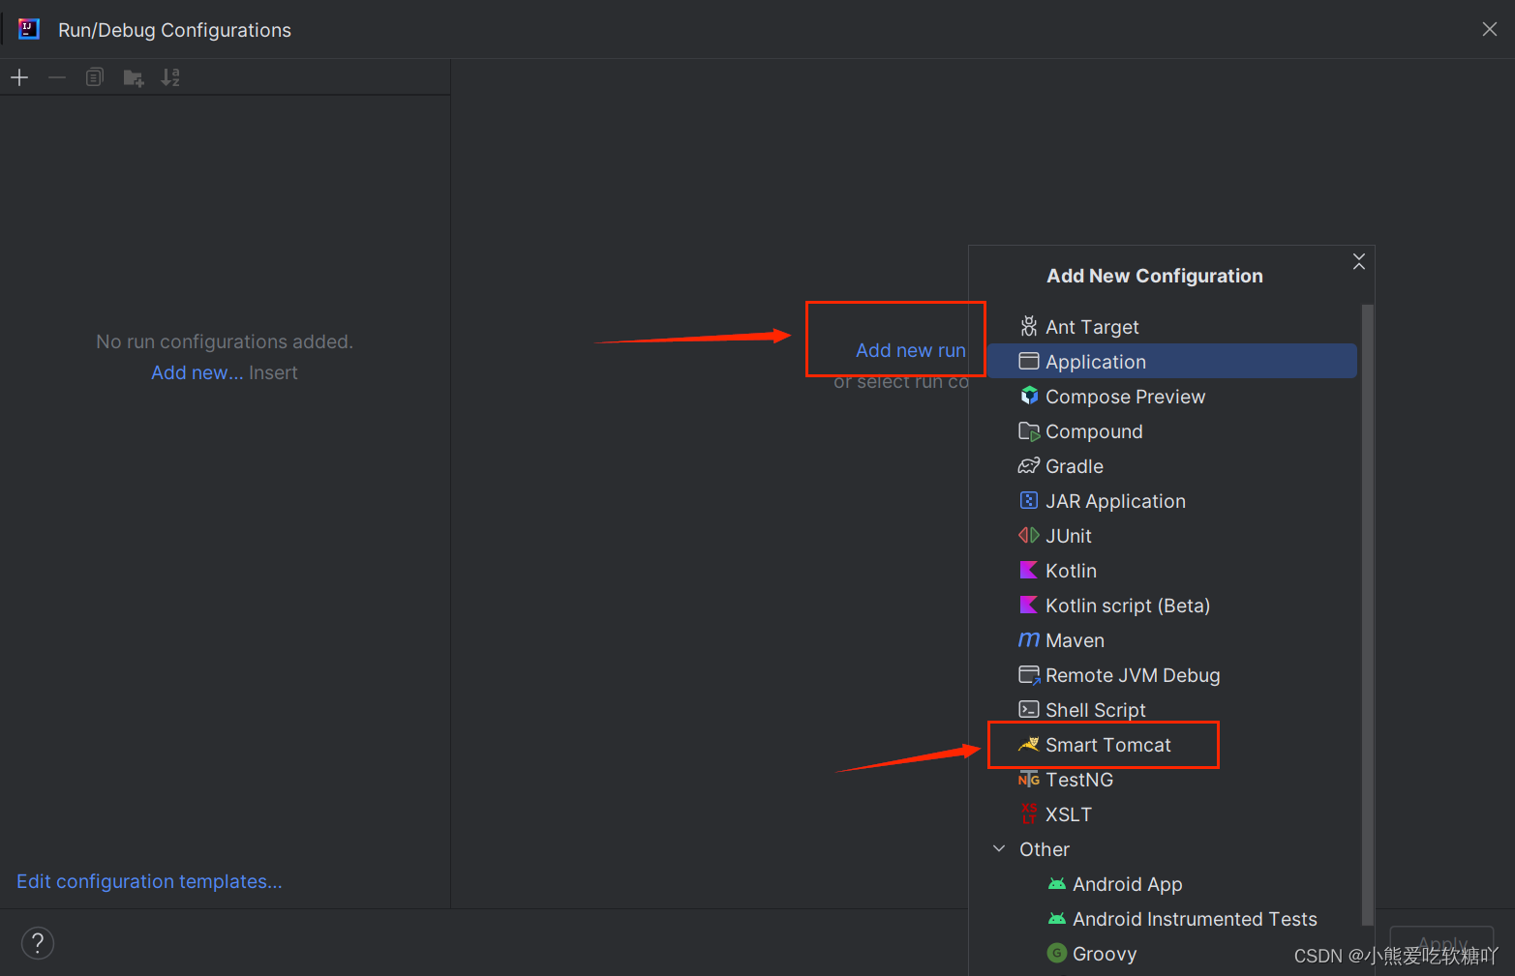Select the Gradle list entry

1172,466
